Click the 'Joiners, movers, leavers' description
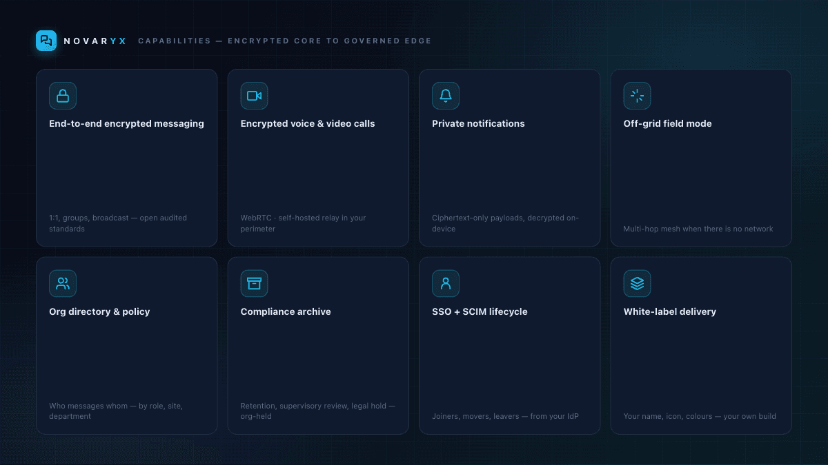 [505, 416]
